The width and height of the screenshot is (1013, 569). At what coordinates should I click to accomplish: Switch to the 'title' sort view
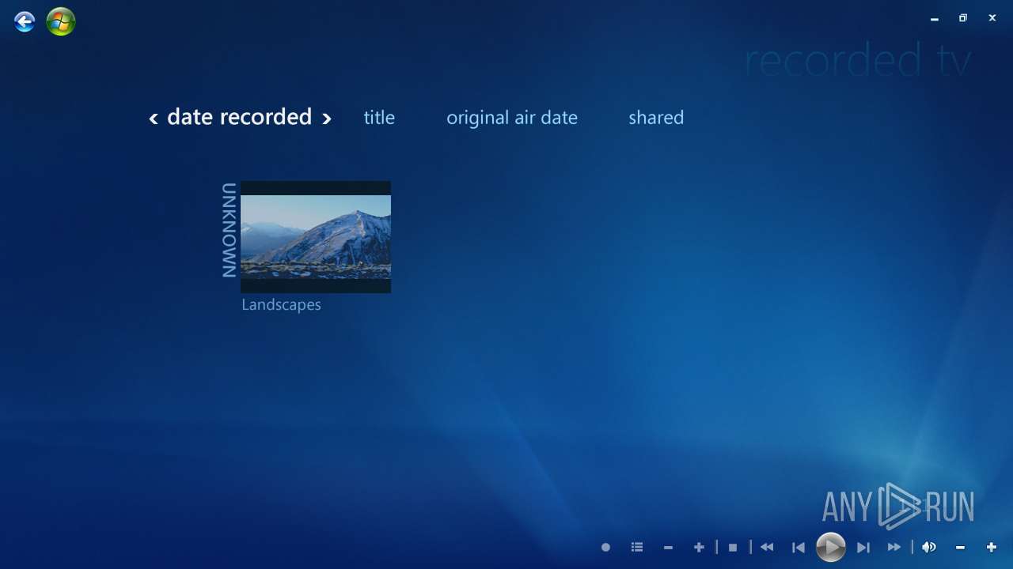(x=379, y=118)
